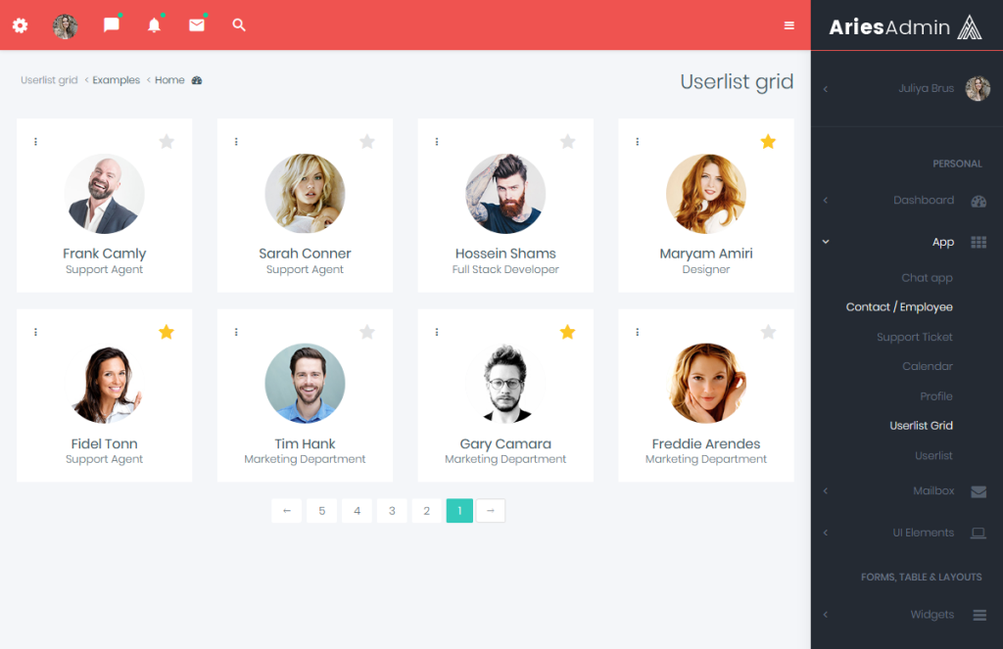Image resolution: width=1003 pixels, height=649 pixels.
Task: Click the search magnifier icon
Action: point(239,24)
